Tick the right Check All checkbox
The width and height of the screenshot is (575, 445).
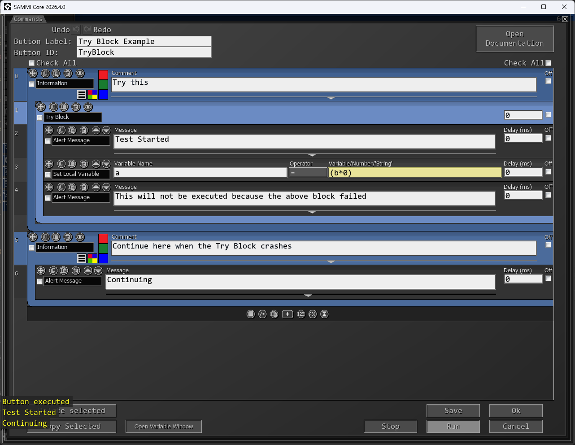548,63
